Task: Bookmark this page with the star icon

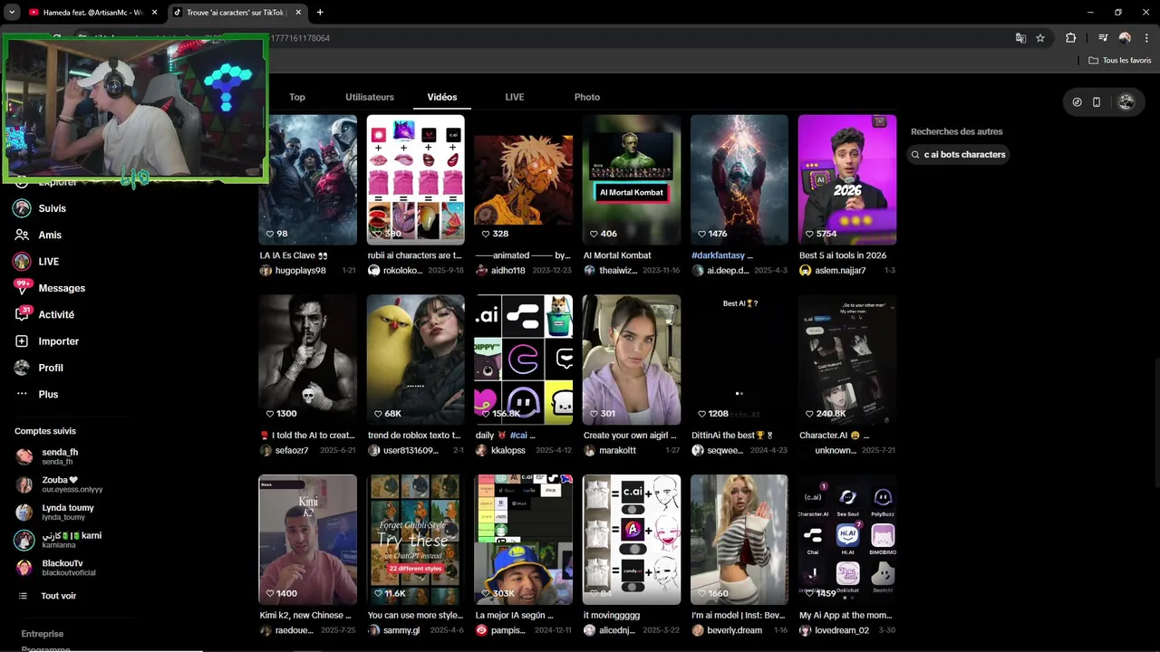Action: point(1040,38)
